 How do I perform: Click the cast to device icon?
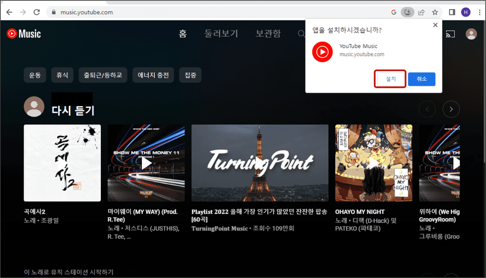(450, 34)
